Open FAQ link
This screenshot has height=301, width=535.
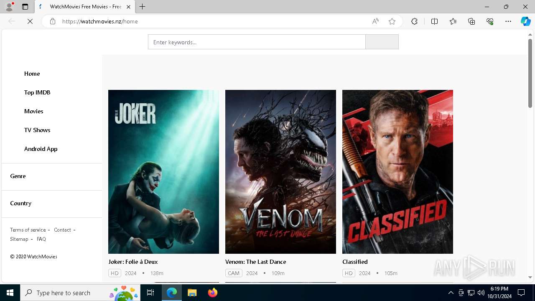point(41,239)
